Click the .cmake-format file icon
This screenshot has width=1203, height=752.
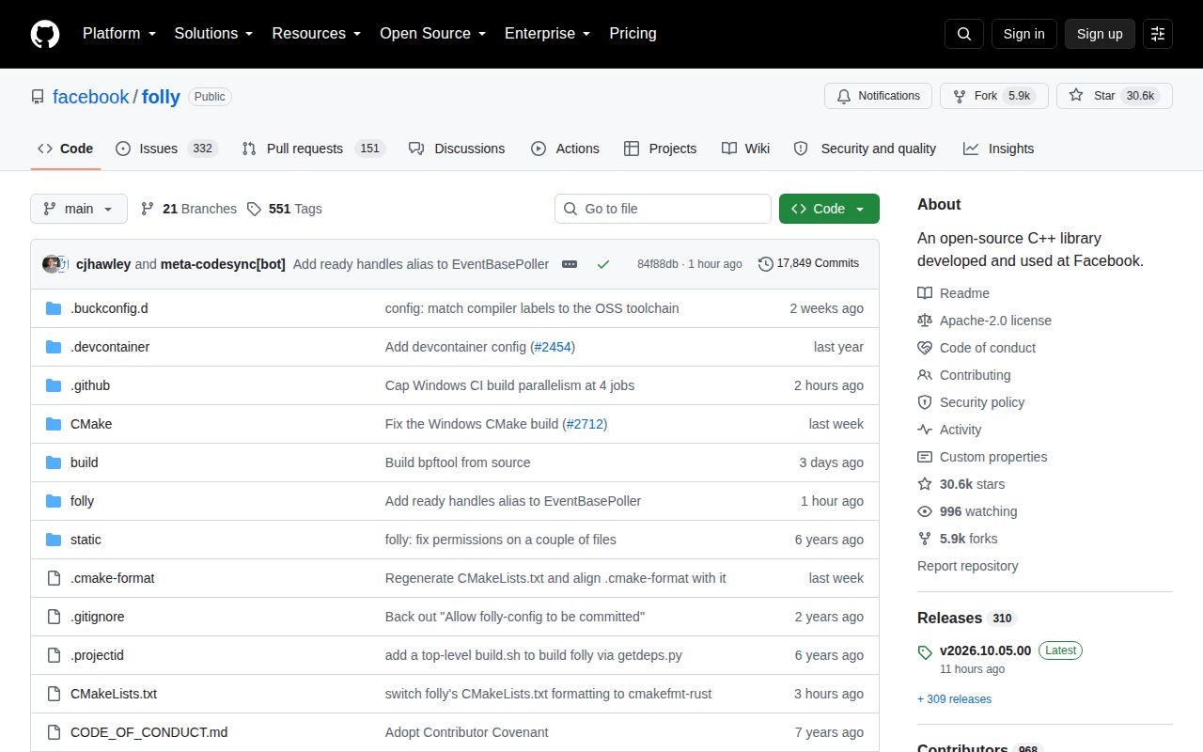click(x=54, y=578)
